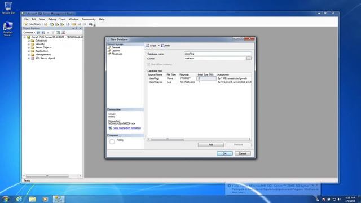Open the Community menu

pos(89,19)
